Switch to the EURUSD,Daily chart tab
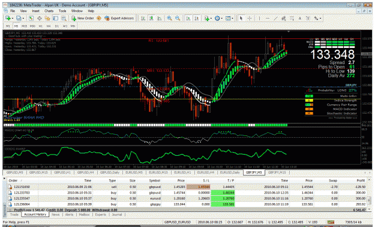 click(230, 172)
